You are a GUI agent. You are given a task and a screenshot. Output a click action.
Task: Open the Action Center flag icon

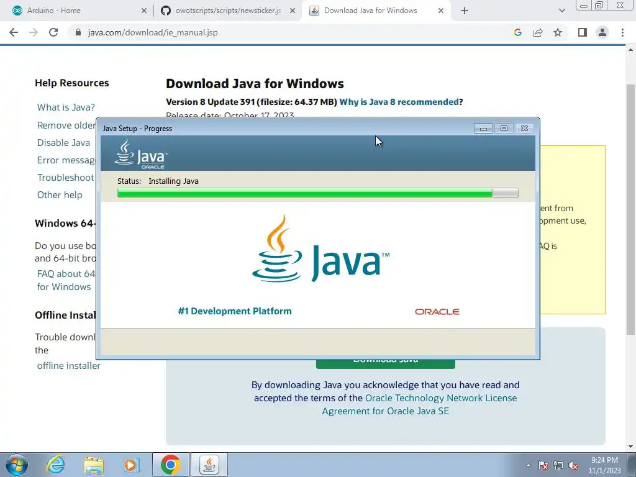tap(543, 466)
